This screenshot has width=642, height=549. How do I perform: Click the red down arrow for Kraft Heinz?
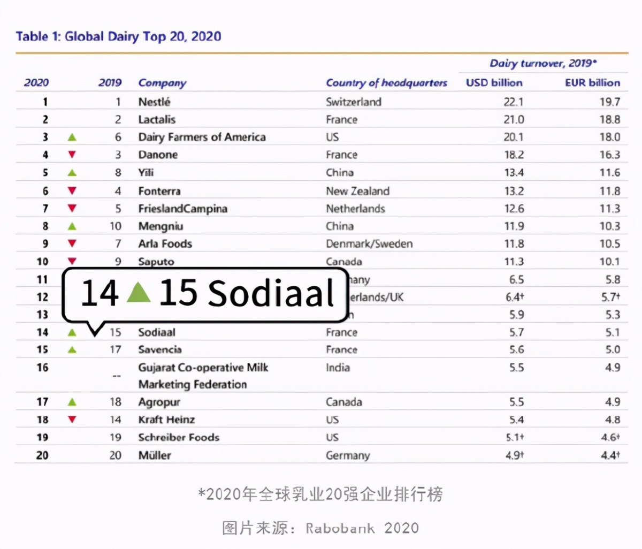pyautogui.click(x=72, y=420)
